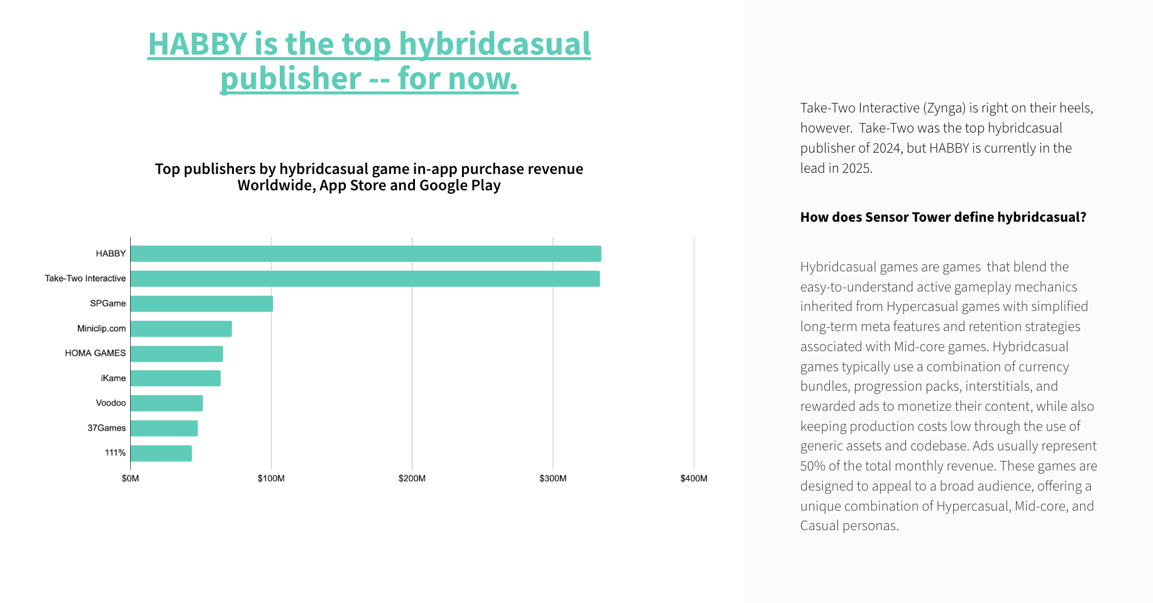Click the subtitle 'Worldwide, App Store and Google Play'
The width and height of the screenshot is (1153, 603).
(369, 186)
